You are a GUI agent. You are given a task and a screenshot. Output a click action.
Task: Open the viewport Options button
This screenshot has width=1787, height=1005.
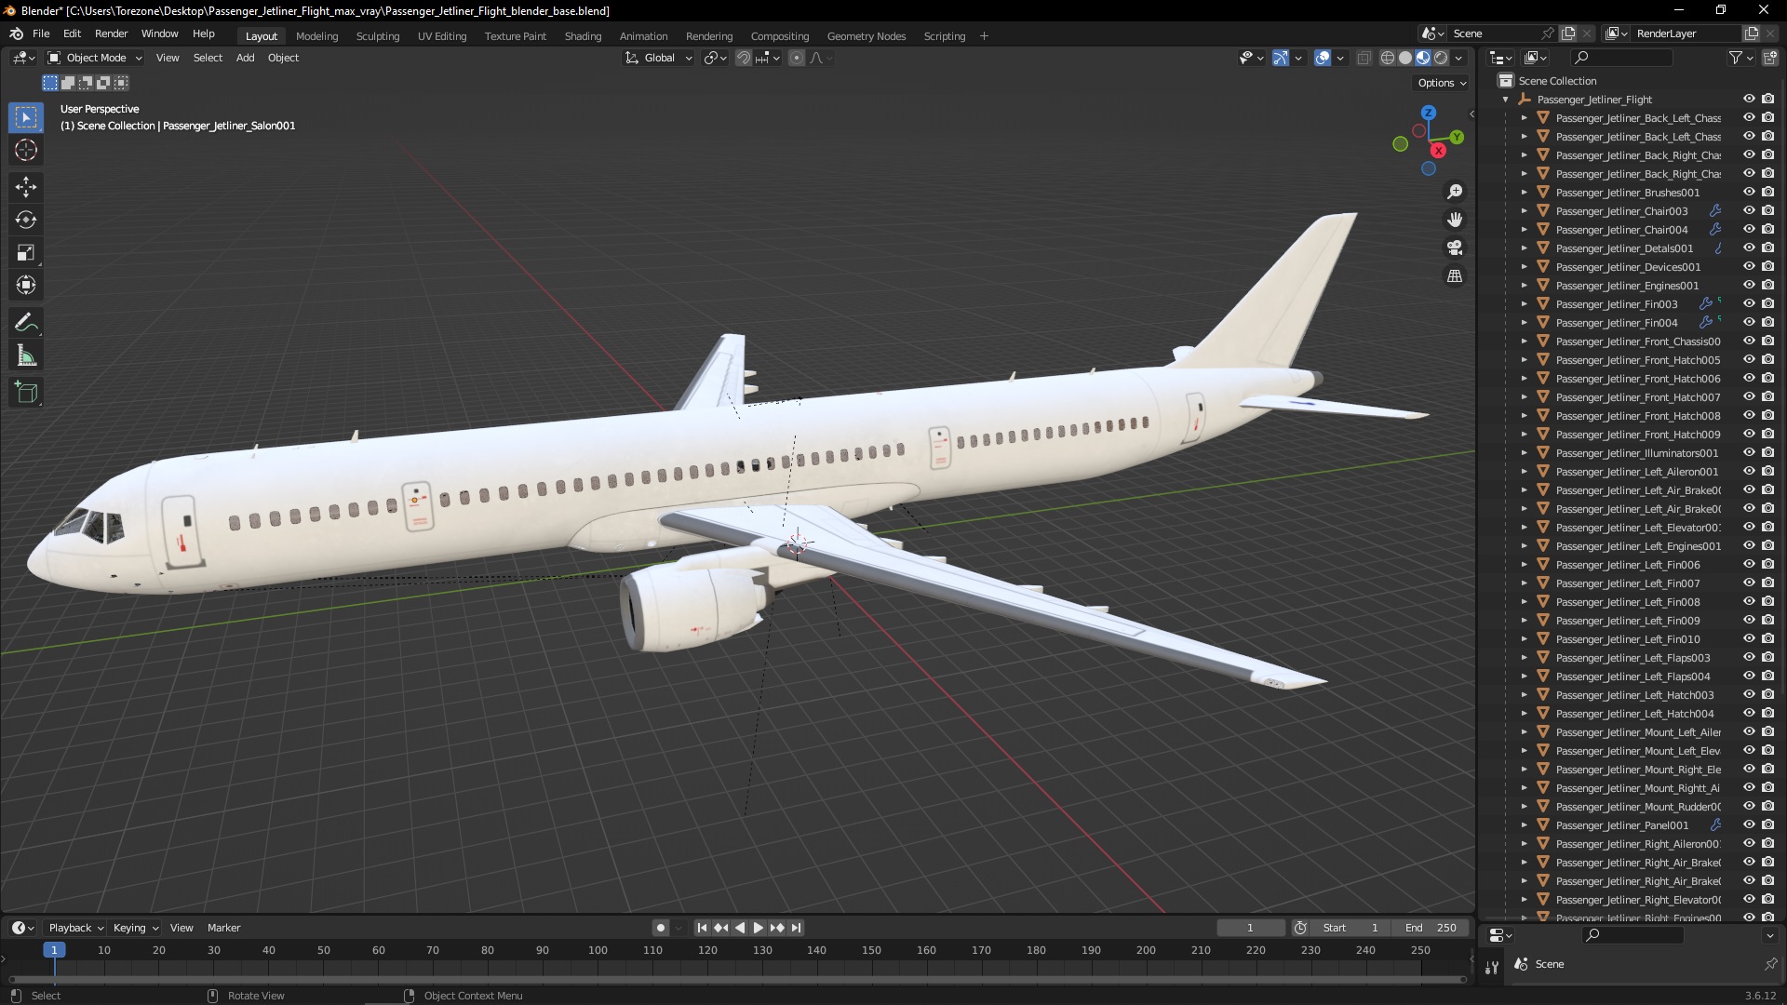(1441, 83)
